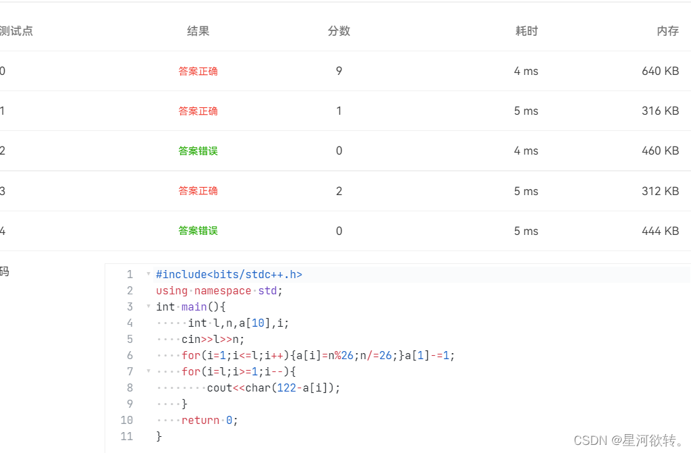Click 答案错误 result for test point 4

(198, 230)
